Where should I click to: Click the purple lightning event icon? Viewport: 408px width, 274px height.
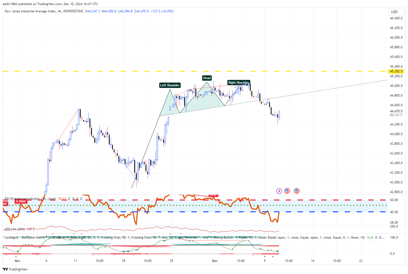(279, 191)
